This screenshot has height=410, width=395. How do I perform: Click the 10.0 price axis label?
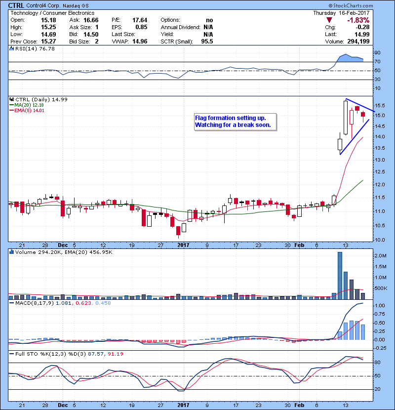click(x=380, y=240)
